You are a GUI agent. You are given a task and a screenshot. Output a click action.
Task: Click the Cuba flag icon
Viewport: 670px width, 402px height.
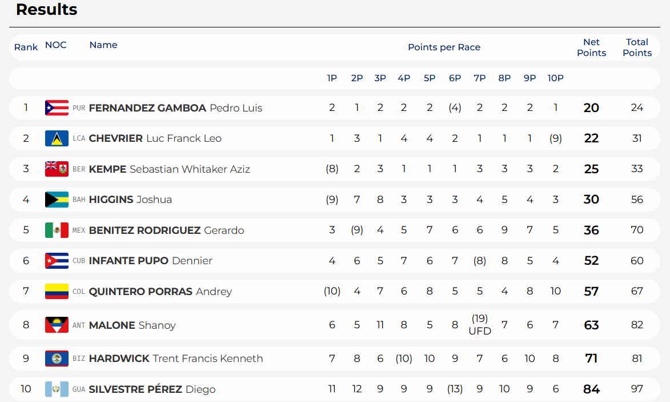click(x=57, y=261)
